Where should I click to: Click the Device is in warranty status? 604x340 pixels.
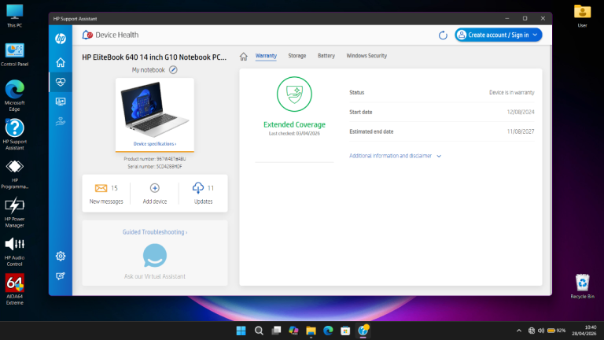pyautogui.click(x=511, y=93)
